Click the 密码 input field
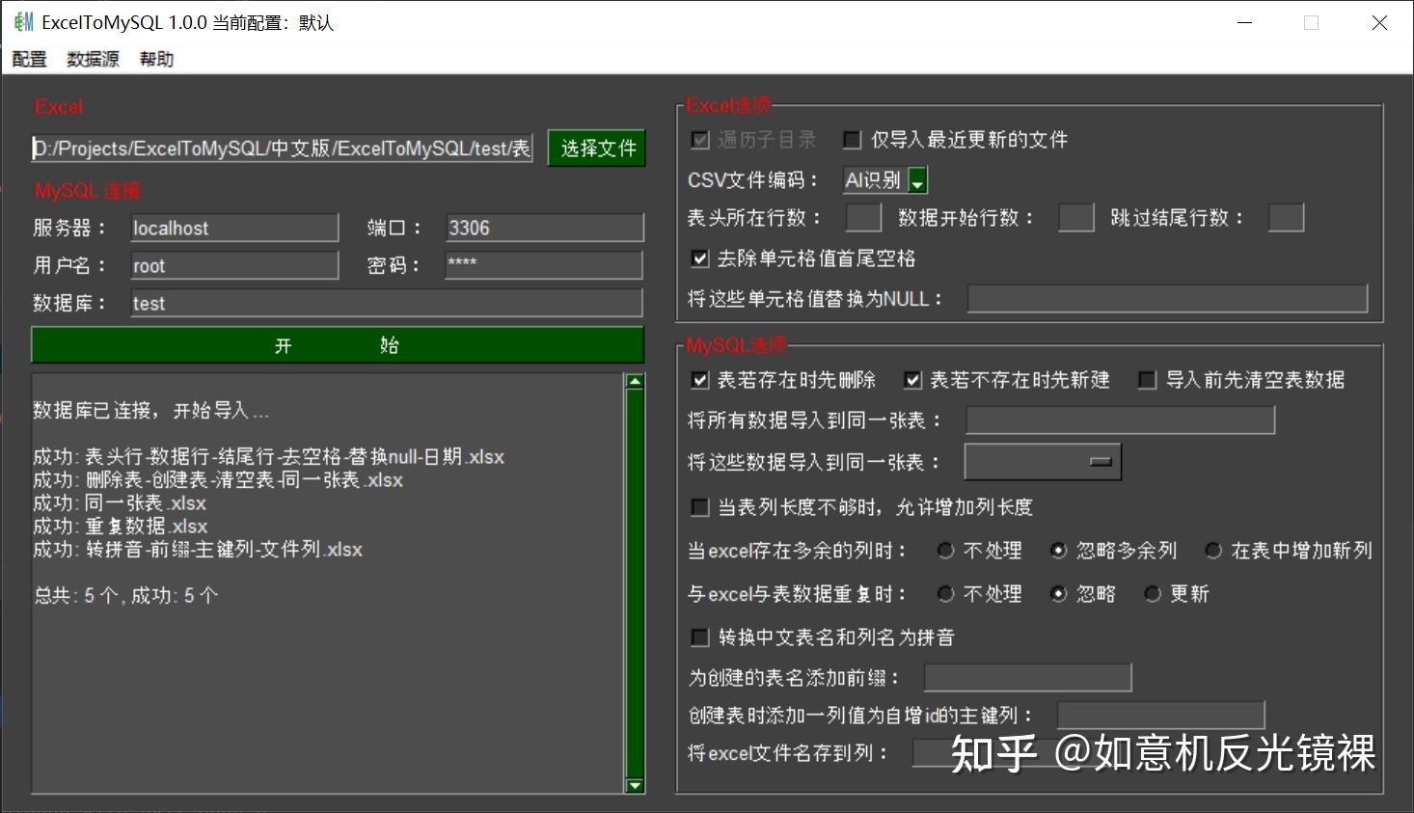 coord(544,265)
